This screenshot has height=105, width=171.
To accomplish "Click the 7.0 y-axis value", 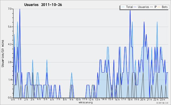I will (10, 9).
